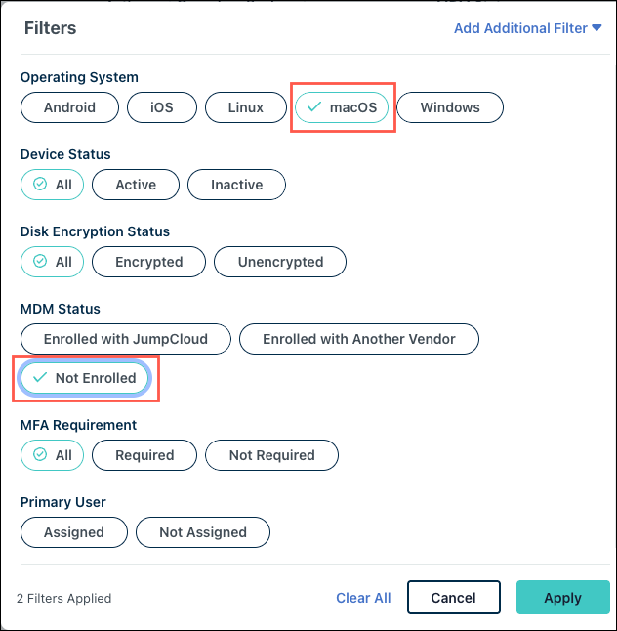The height and width of the screenshot is (631, 617).
Task: Click the Clear All link
Action: pyautogui.click(x=363, y=598)
